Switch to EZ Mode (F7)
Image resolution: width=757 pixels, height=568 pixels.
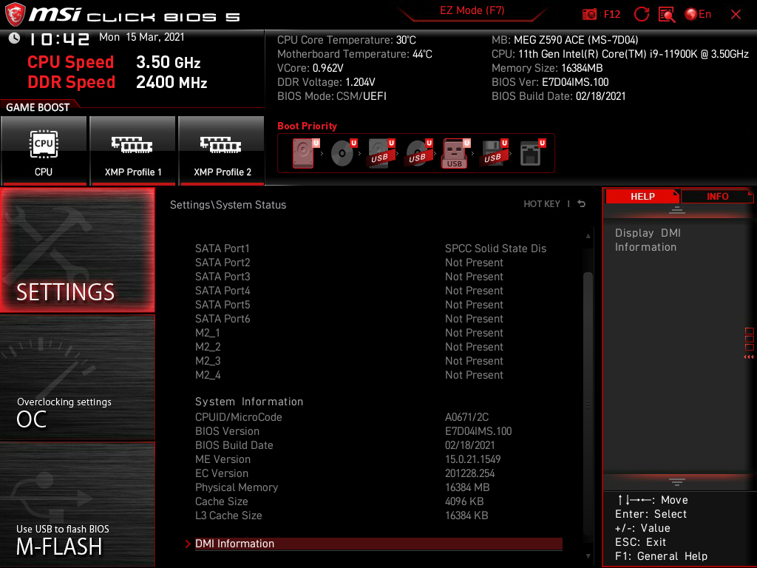[472, 10]
